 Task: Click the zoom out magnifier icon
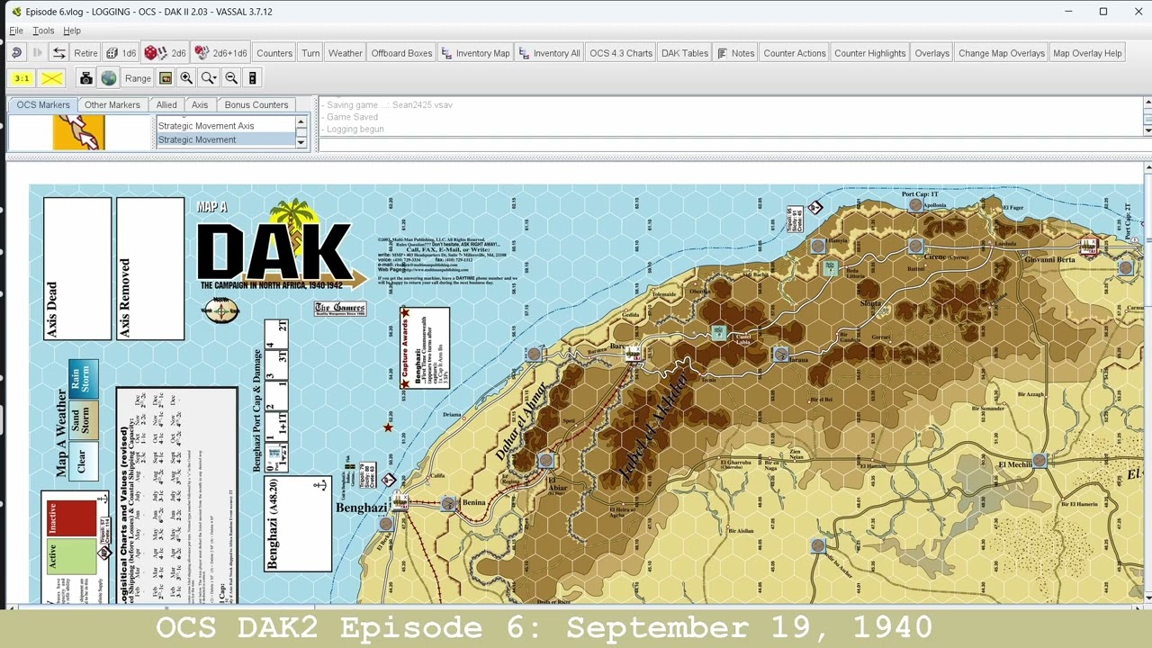[231, 78]
